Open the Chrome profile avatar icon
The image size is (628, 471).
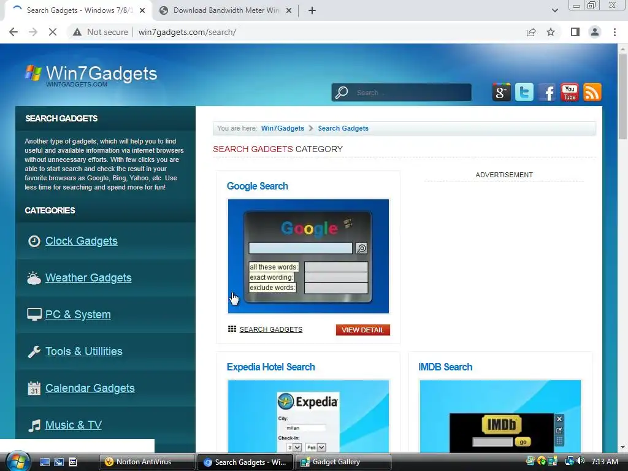point(595,32)
